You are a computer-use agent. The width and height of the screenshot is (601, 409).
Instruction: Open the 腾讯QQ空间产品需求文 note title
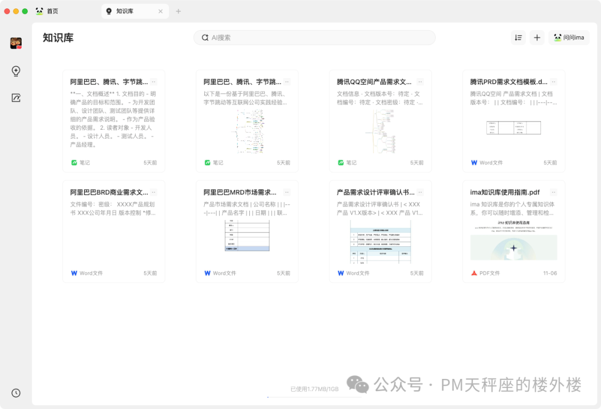pyautogui.click(x=374, y=82)
